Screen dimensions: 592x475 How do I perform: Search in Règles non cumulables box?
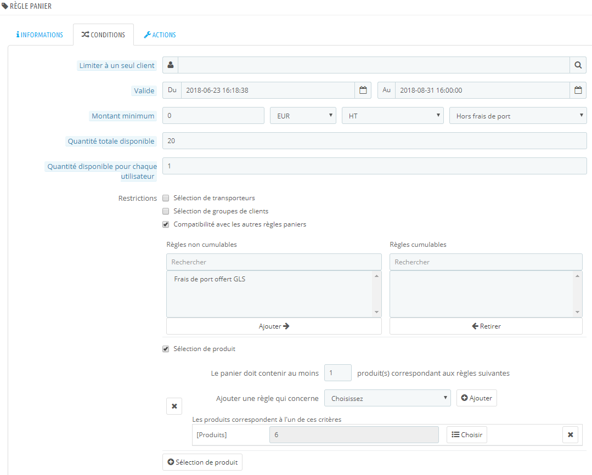click(274, 262)
